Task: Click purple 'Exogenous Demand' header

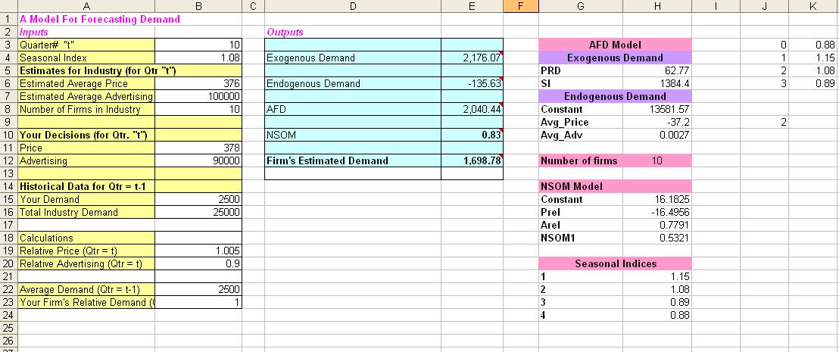Action: [615, 58]
